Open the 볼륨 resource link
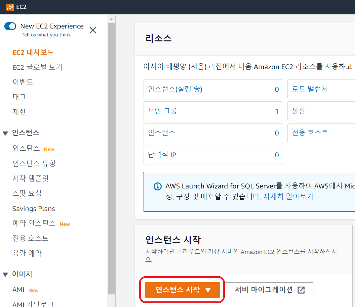This screenshot has height=307, width=355. [x=298, y=111]
